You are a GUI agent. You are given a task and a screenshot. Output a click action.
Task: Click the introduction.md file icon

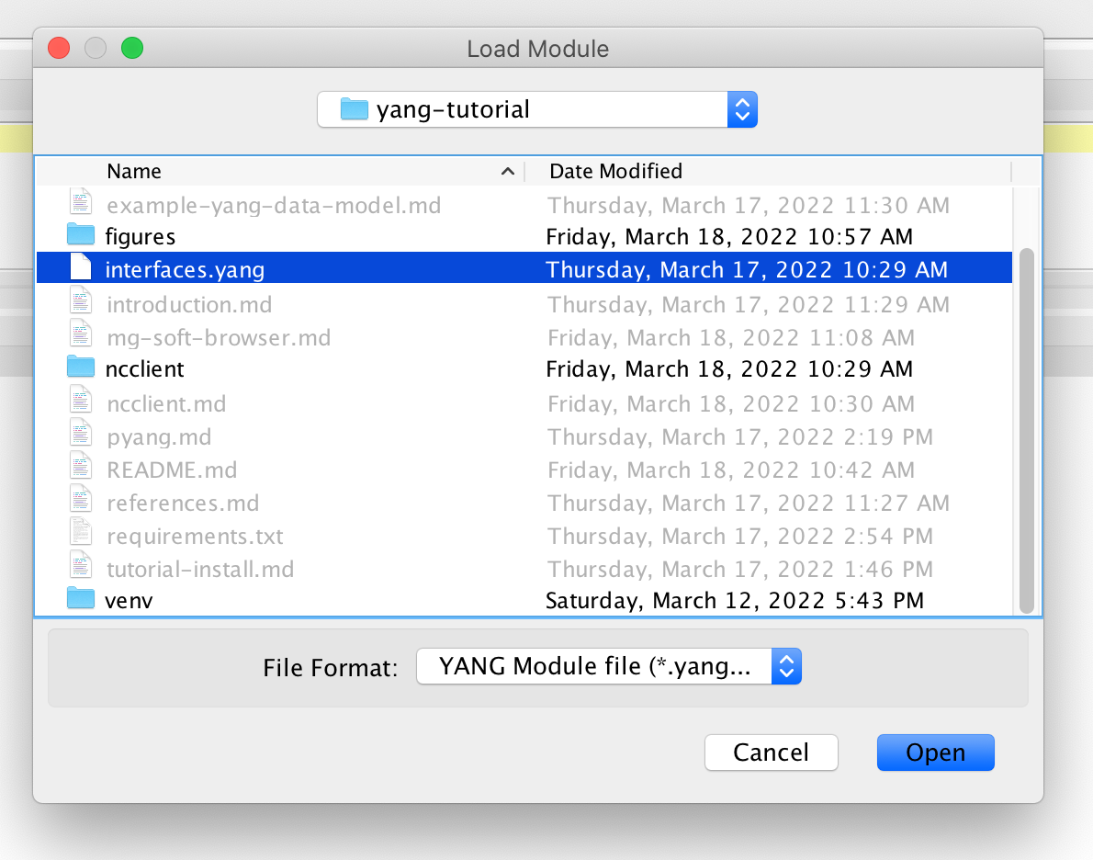click(x=81, y=303)
